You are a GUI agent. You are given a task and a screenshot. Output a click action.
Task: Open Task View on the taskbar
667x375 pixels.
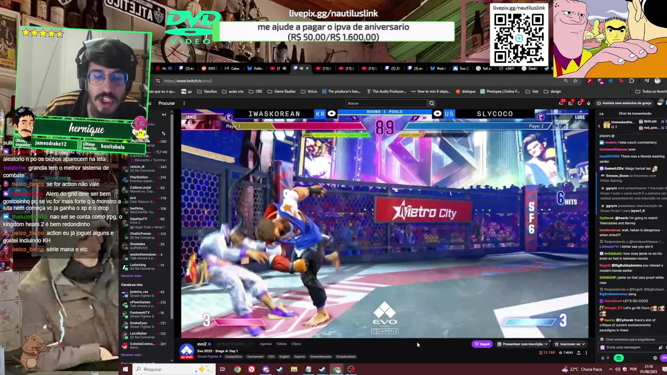pos(223,369)
